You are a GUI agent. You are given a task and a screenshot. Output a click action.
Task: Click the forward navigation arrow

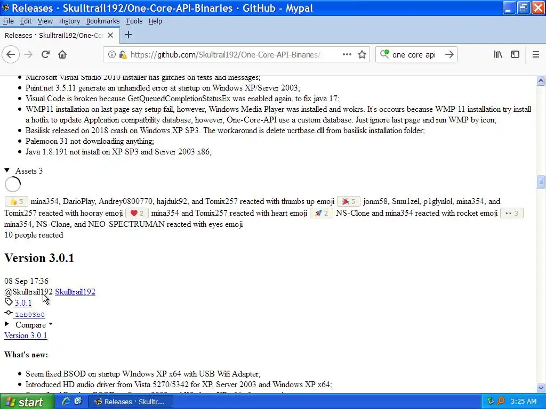29,55
